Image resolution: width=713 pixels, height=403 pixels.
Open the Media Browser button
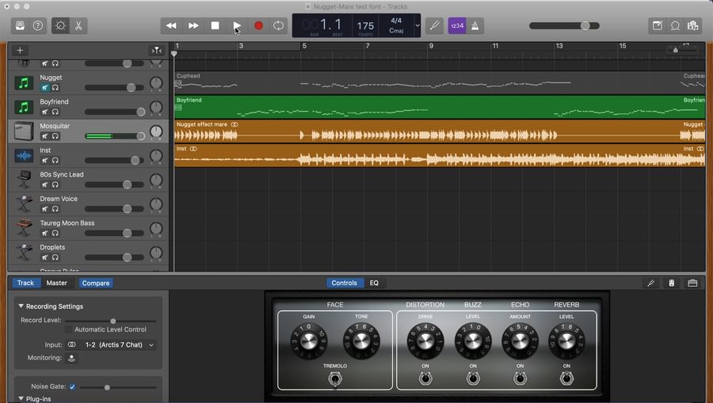(x=693, y=26)
